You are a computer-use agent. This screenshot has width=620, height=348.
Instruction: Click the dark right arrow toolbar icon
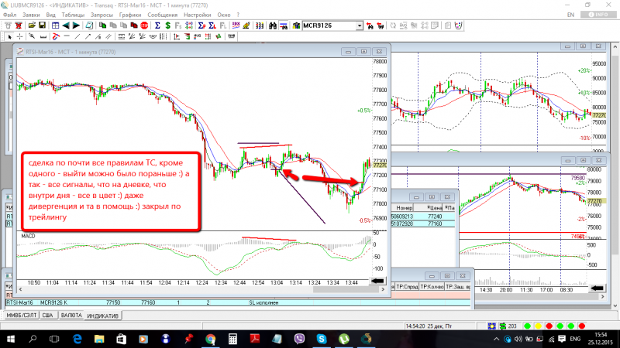coord(76,26)
